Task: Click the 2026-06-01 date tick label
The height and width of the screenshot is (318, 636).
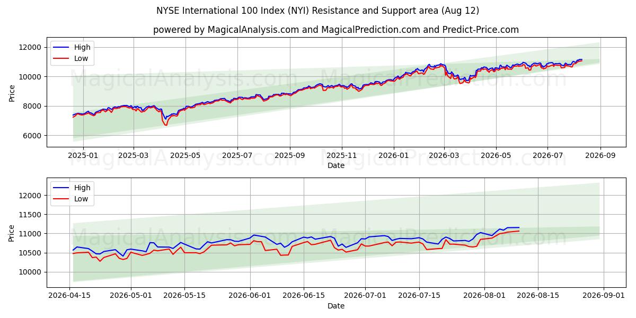Action: (x=250, y=296)
